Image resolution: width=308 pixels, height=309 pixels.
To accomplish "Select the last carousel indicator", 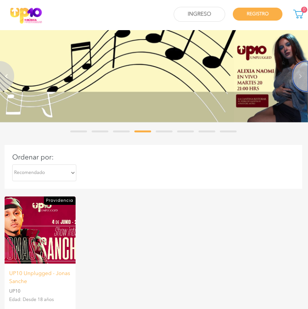I will [228, 131].
